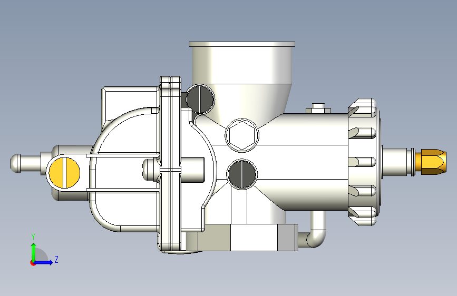The width and height of the screenshot is (457, 296).
Task: Select the vertical flange plate left of center
Action: [x=170, y=164]
